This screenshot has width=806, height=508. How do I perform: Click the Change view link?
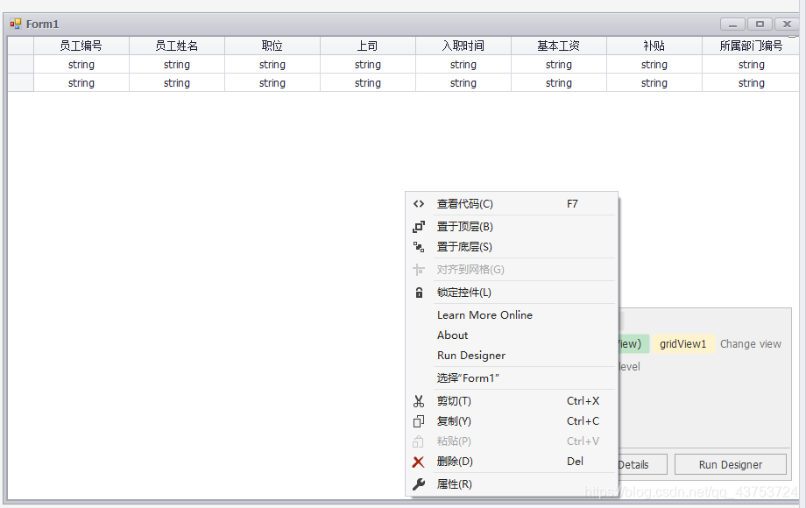point(751,344)
